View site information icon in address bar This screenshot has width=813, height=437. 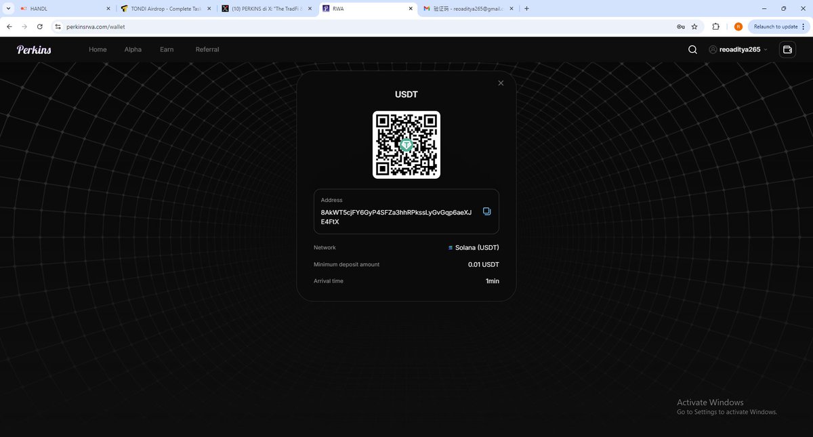coord(58,26)
